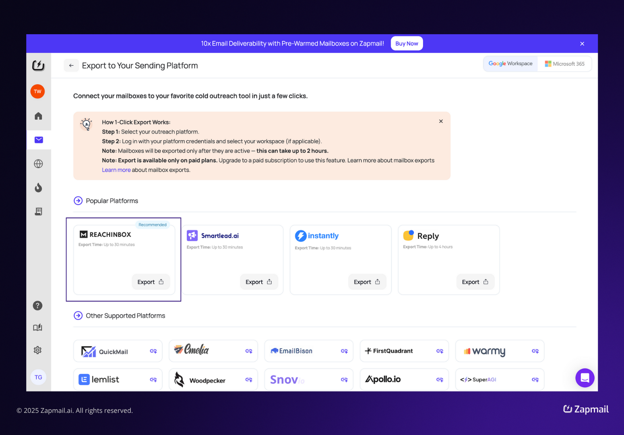Click the ReachInbox logo
This screenshot has width=624, height=435.
point(105,234)
